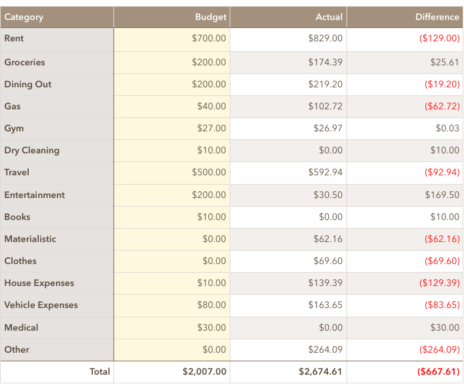Click the Dry Cleaning row label

(x=57, y=151)
